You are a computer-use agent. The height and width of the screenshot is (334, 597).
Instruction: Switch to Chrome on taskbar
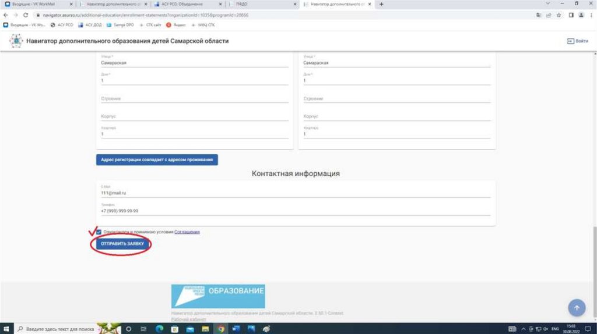click(x=220, y=329)
